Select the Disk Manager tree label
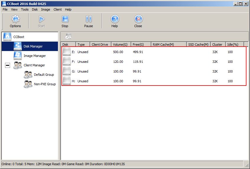Image resolution: width=250 pixels, height=169 pixels. (33, 46)
